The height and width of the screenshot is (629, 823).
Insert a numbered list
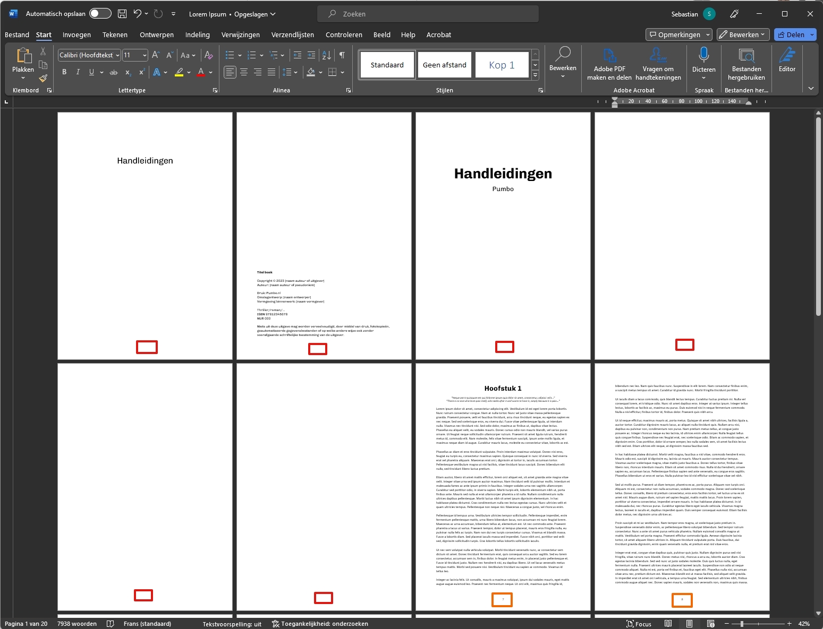(252, 55)
